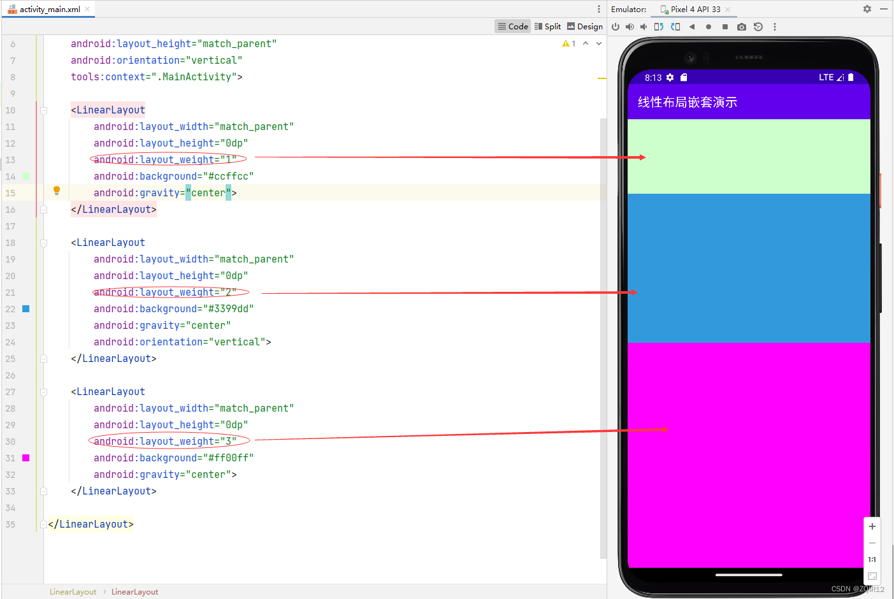894x599 pixels.
Task: Close the activity_main.xml tab
Action: click(88, 9)
